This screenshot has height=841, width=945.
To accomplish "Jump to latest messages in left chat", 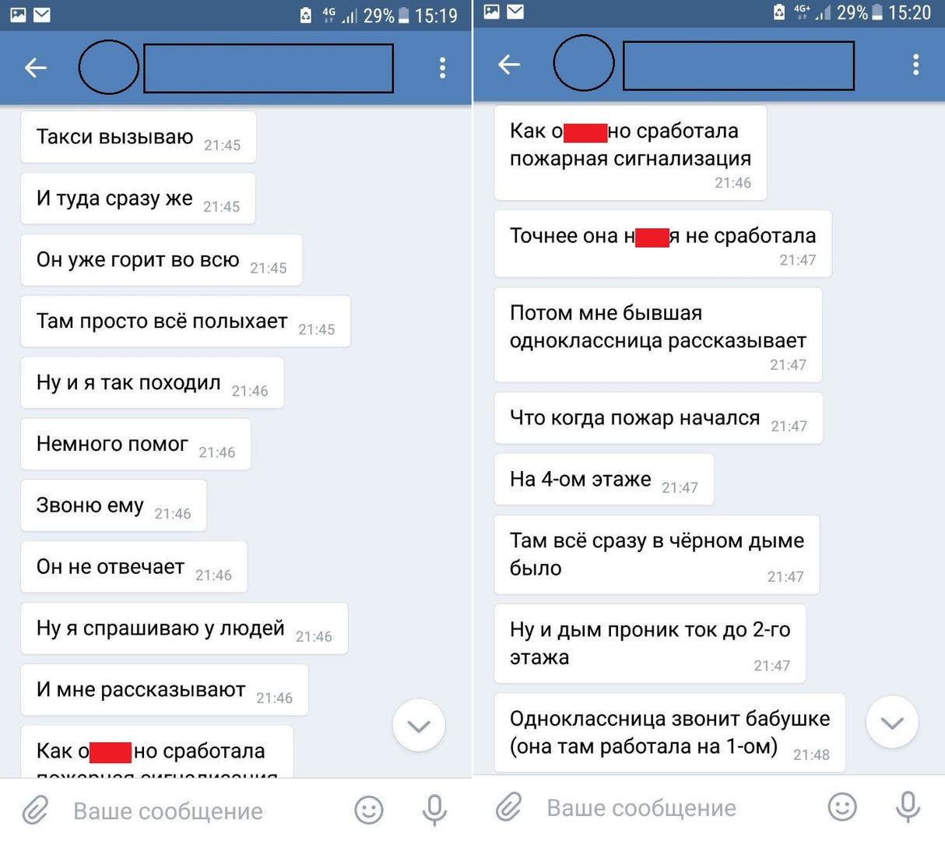I will click(419, 726).
